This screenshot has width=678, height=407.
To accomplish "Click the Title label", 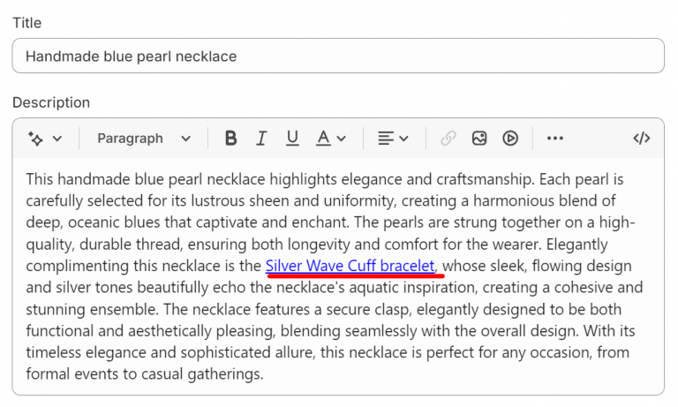I will tap(27, 23).
